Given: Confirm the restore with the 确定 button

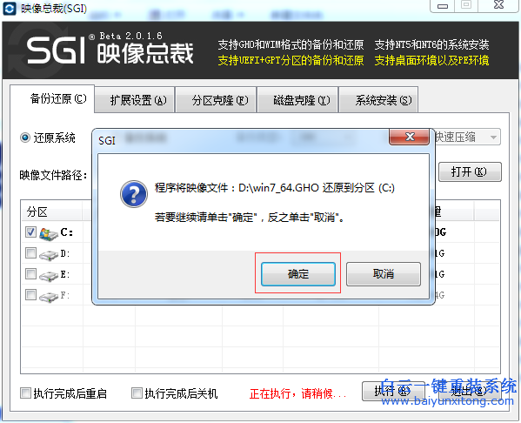Looking at the screenshot, I should coord(298,274).
